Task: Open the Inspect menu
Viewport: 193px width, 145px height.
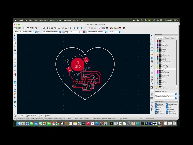Action: tap(53, 20)
